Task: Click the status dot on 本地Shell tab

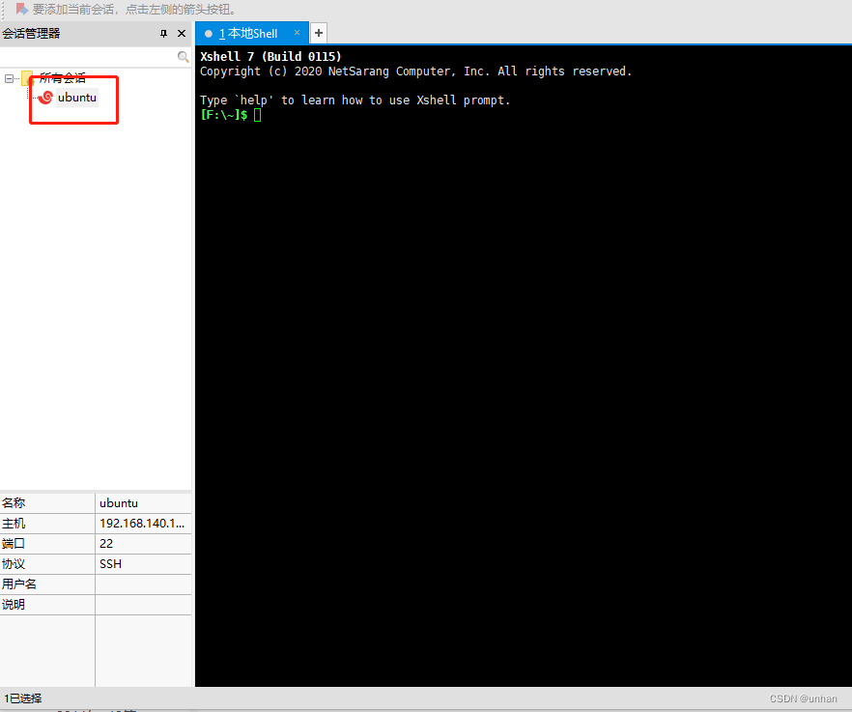Action: pyautogui.click(x=208, y=34)
